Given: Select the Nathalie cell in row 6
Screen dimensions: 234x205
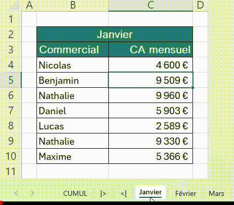Looking at the screenshot, I should [x=72, y=95].
